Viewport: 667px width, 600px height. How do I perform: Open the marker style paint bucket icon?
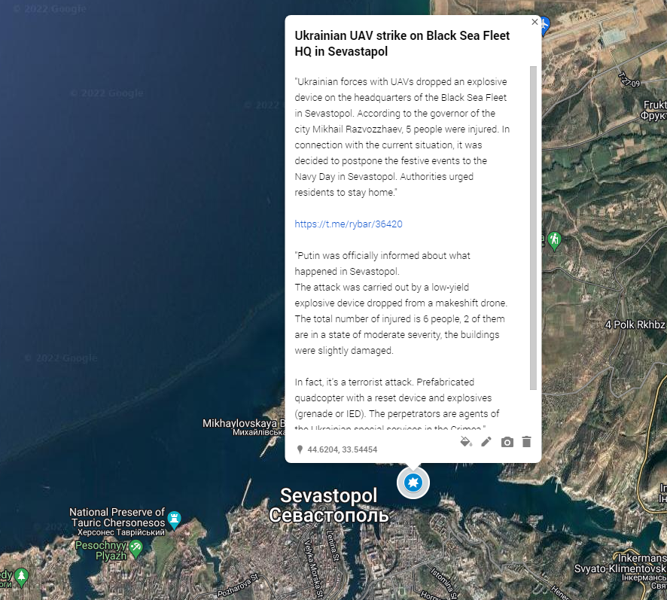coord(466,442)
